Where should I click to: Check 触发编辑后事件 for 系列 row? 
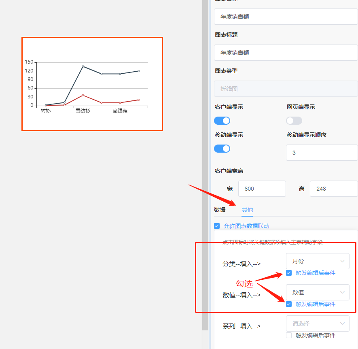[289, 335]
